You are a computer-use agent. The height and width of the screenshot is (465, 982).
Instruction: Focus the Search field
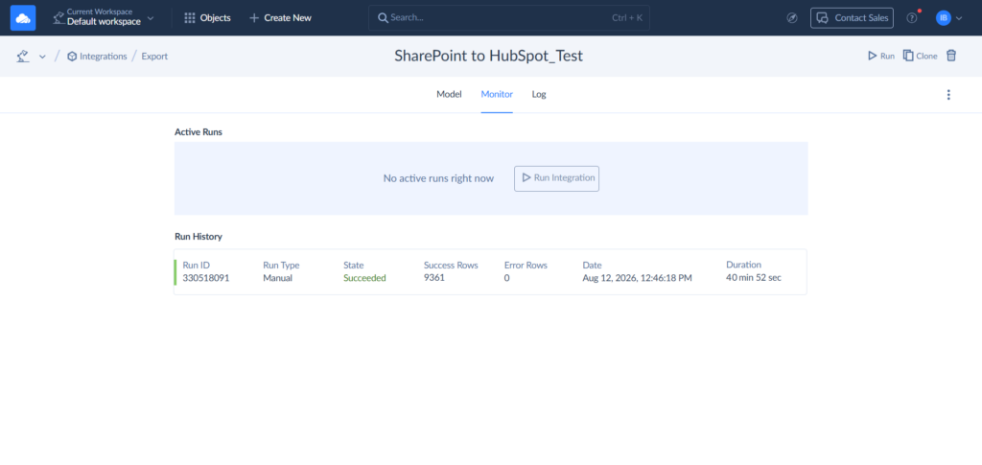[509, 17]
